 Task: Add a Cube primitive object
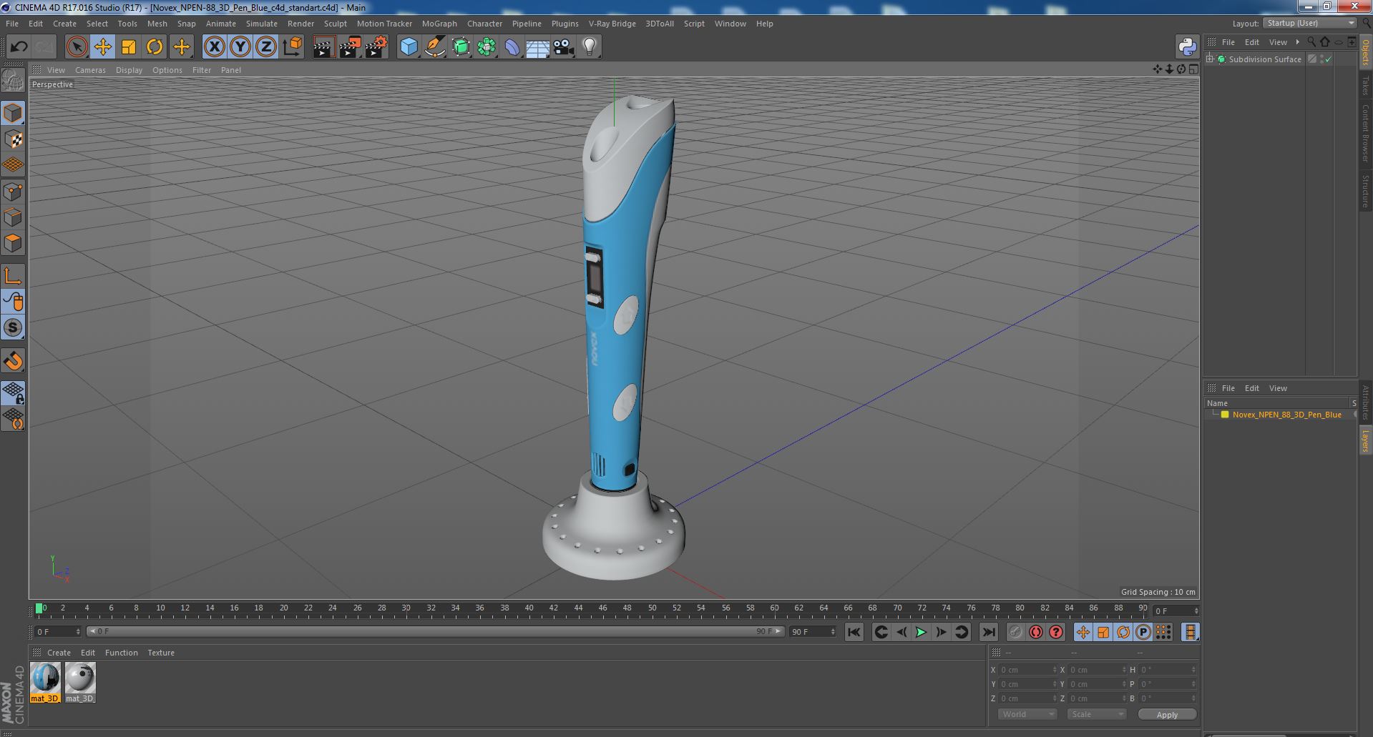point(409,47)
